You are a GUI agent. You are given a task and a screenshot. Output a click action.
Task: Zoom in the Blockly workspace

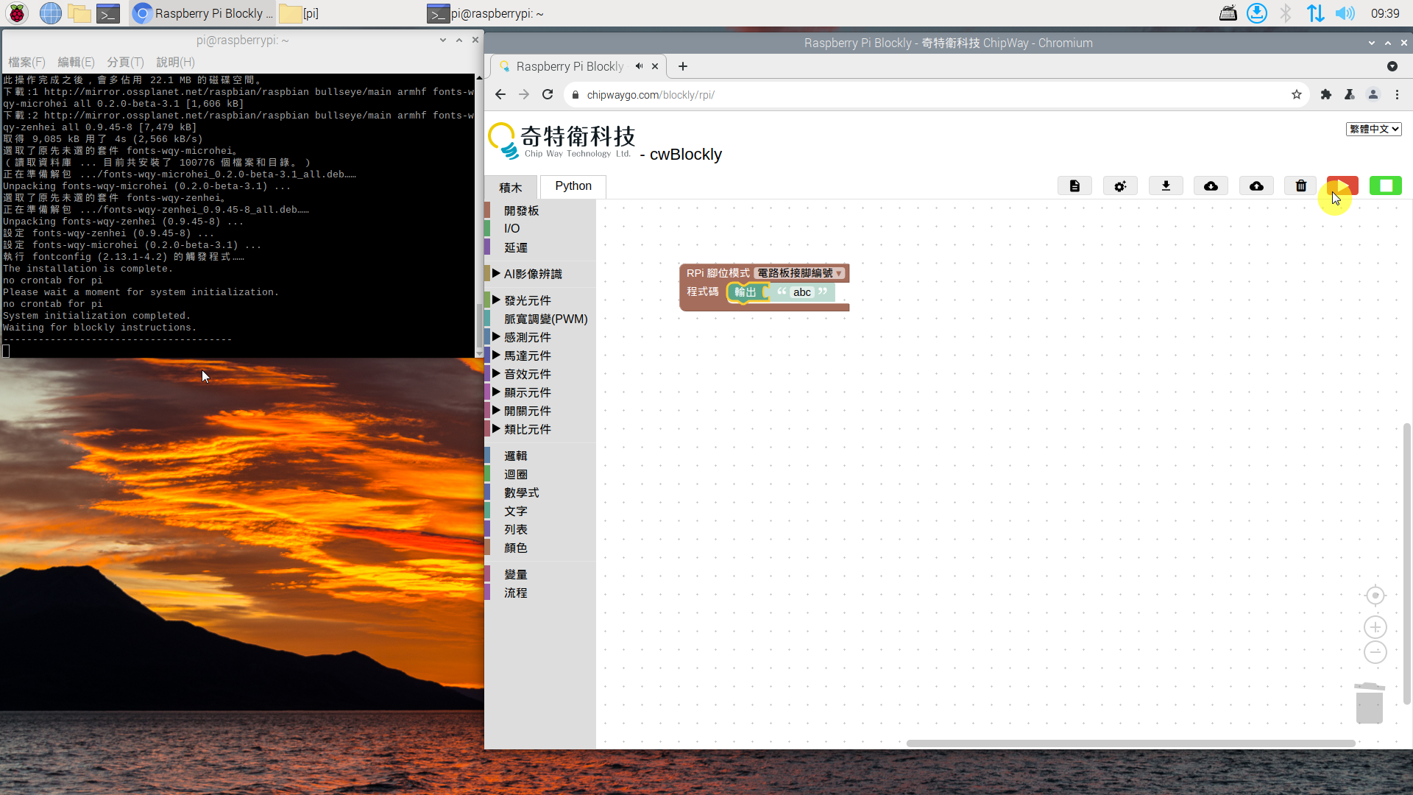(1375, 627)
